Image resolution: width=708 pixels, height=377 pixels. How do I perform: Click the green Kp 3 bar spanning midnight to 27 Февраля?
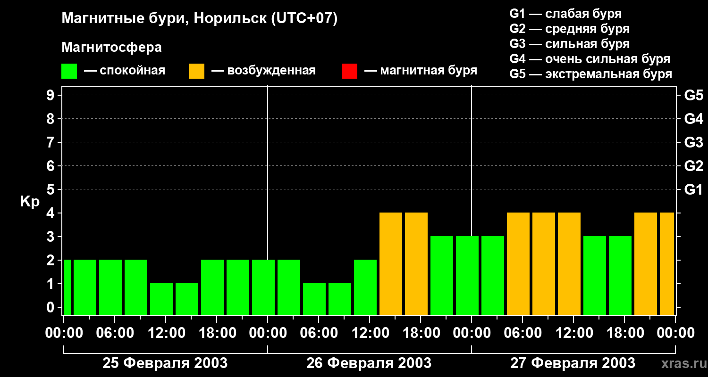pyautogui.click(x=467, y=276)
